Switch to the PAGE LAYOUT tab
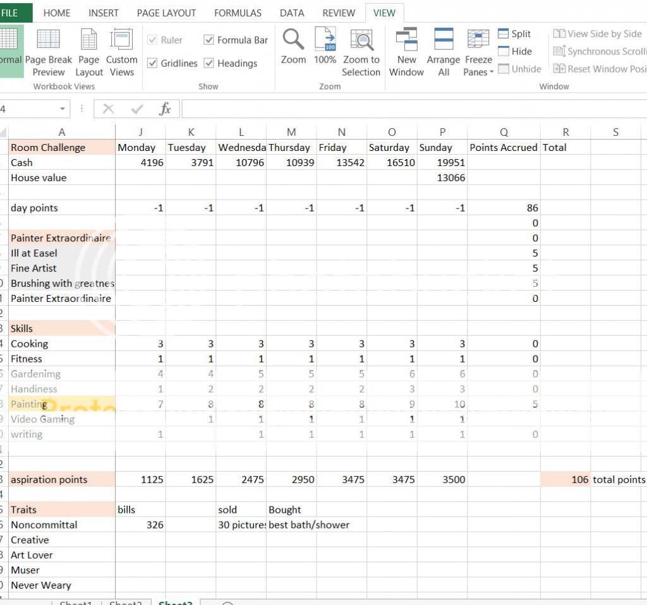The height and width of the screenshot is (605, 647). pyautogui.click(x=166, y=13)
